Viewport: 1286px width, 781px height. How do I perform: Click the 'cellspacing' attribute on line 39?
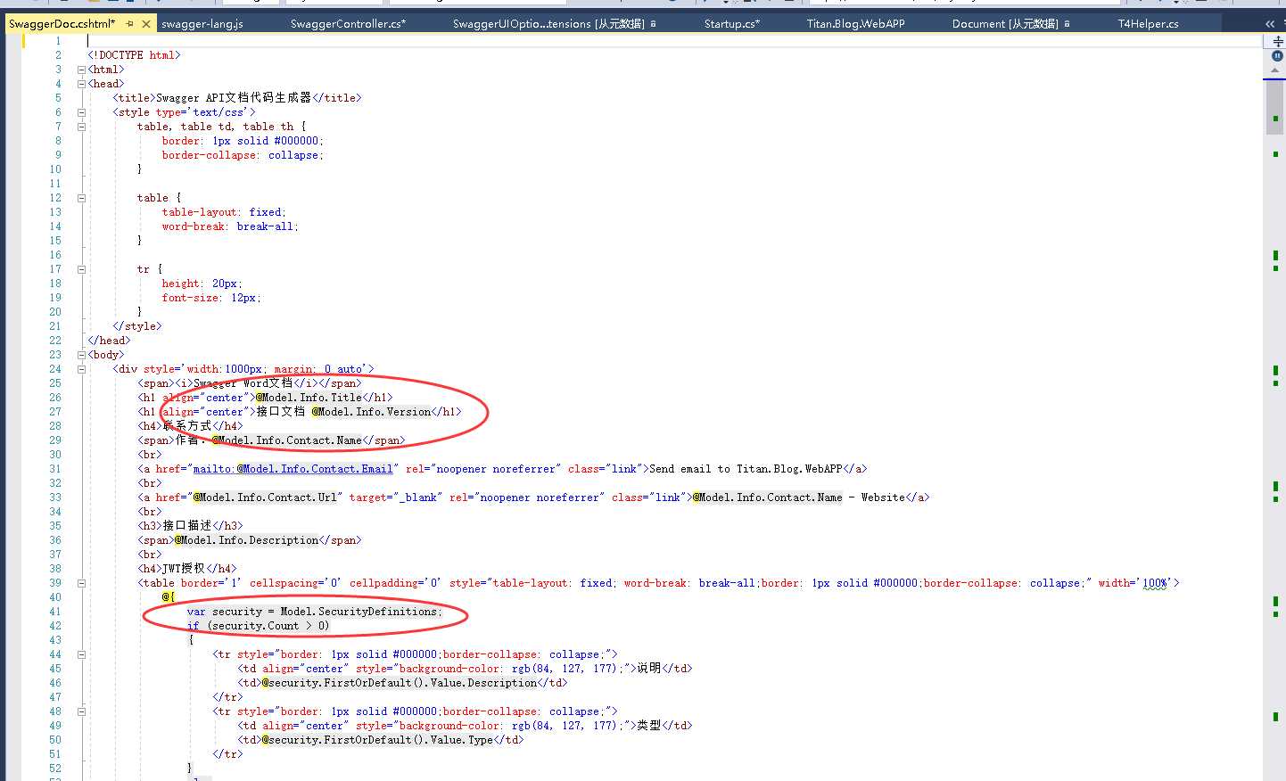tap(284, 583)
